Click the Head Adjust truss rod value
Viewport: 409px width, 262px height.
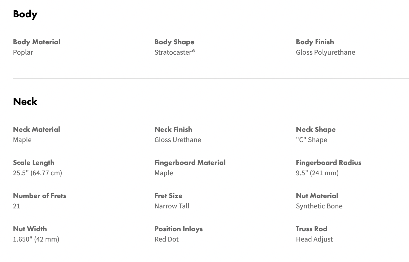tap(314, 239)
